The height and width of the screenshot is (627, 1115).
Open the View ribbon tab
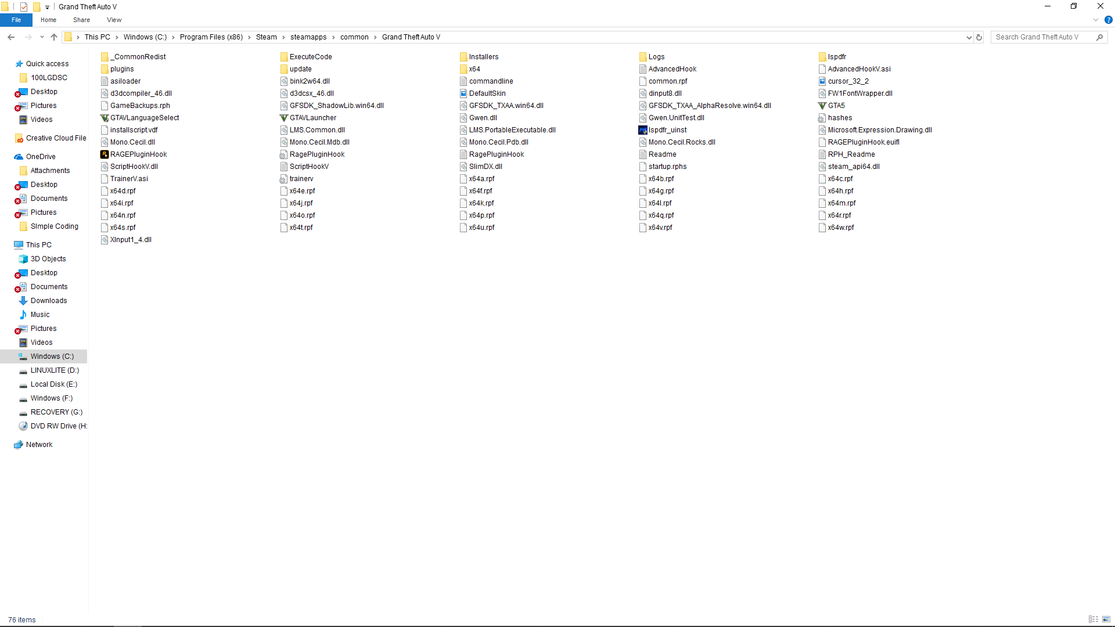pyautogui.click(x=114, y=20)
